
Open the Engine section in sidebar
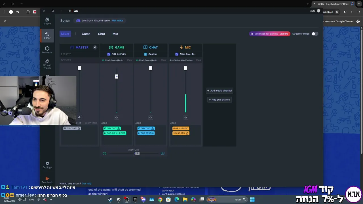click(x=47, y=21)
